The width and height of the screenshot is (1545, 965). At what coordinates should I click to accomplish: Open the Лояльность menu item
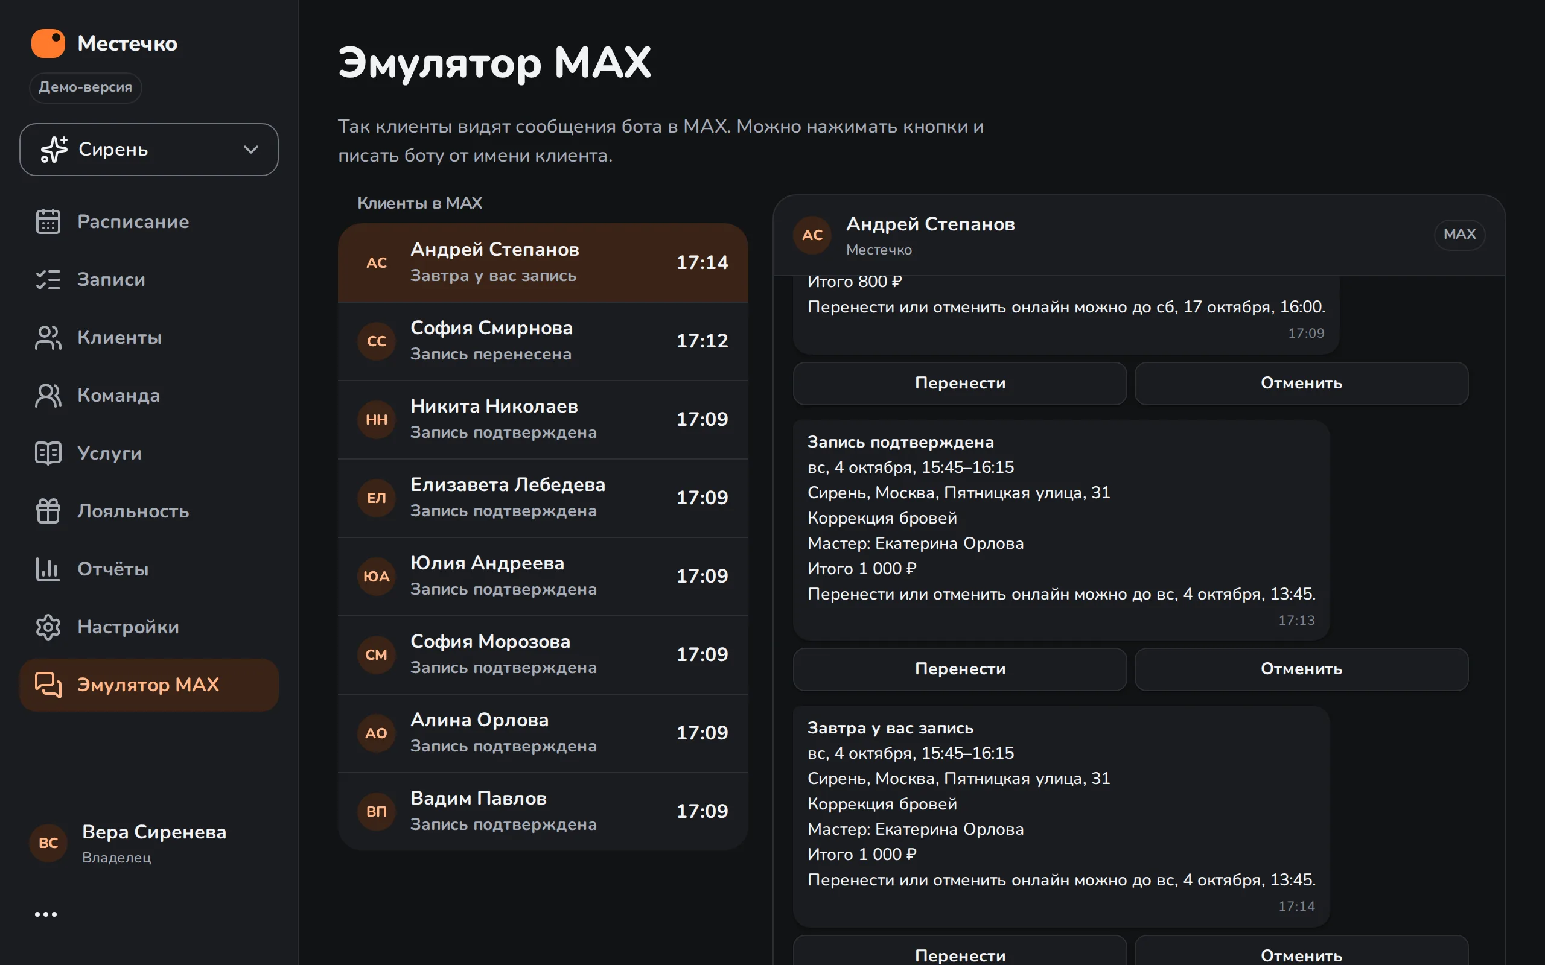point(148,511)
